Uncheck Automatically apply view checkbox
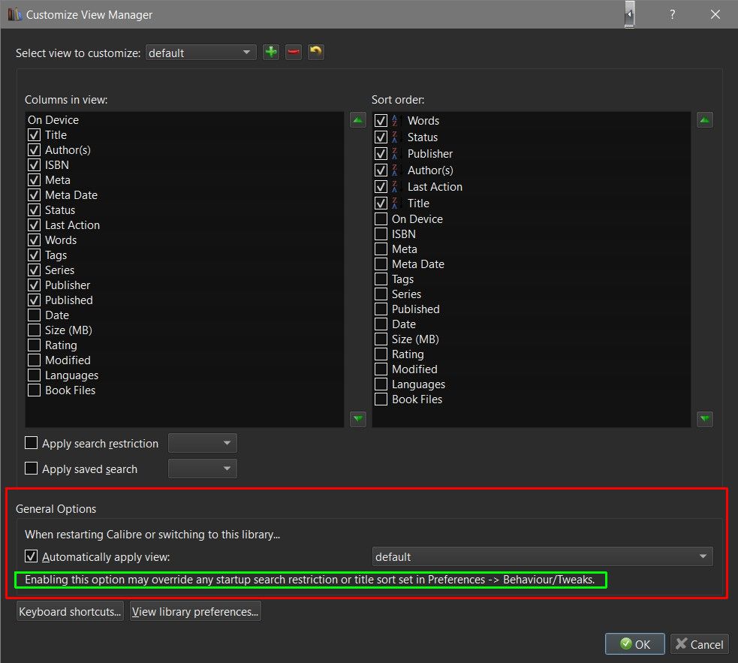Image resolution: width=738 pixels, height=663 pixels. 31,556
